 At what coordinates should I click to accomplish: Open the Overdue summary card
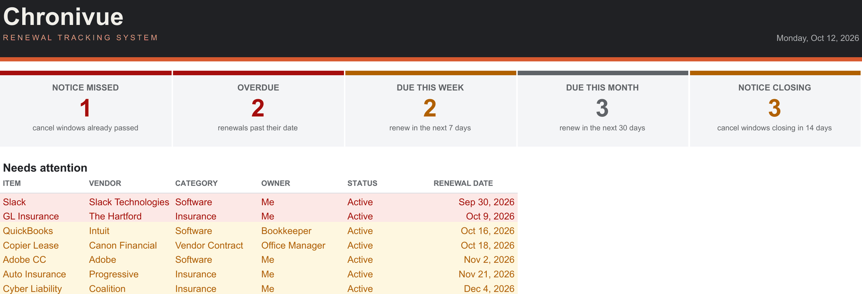258,109
